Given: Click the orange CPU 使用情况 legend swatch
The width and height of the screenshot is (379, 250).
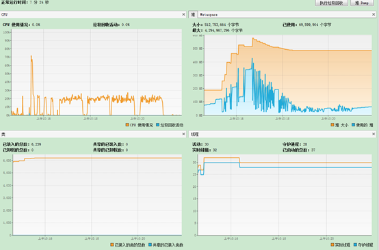Looking at the screenshot, I should pyautogui.click(x=127, y=125).
